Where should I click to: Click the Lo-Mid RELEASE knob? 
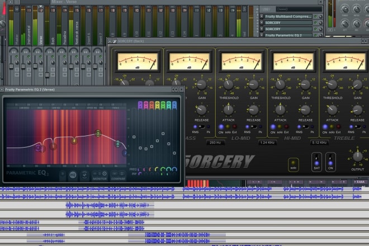point(254,110)
